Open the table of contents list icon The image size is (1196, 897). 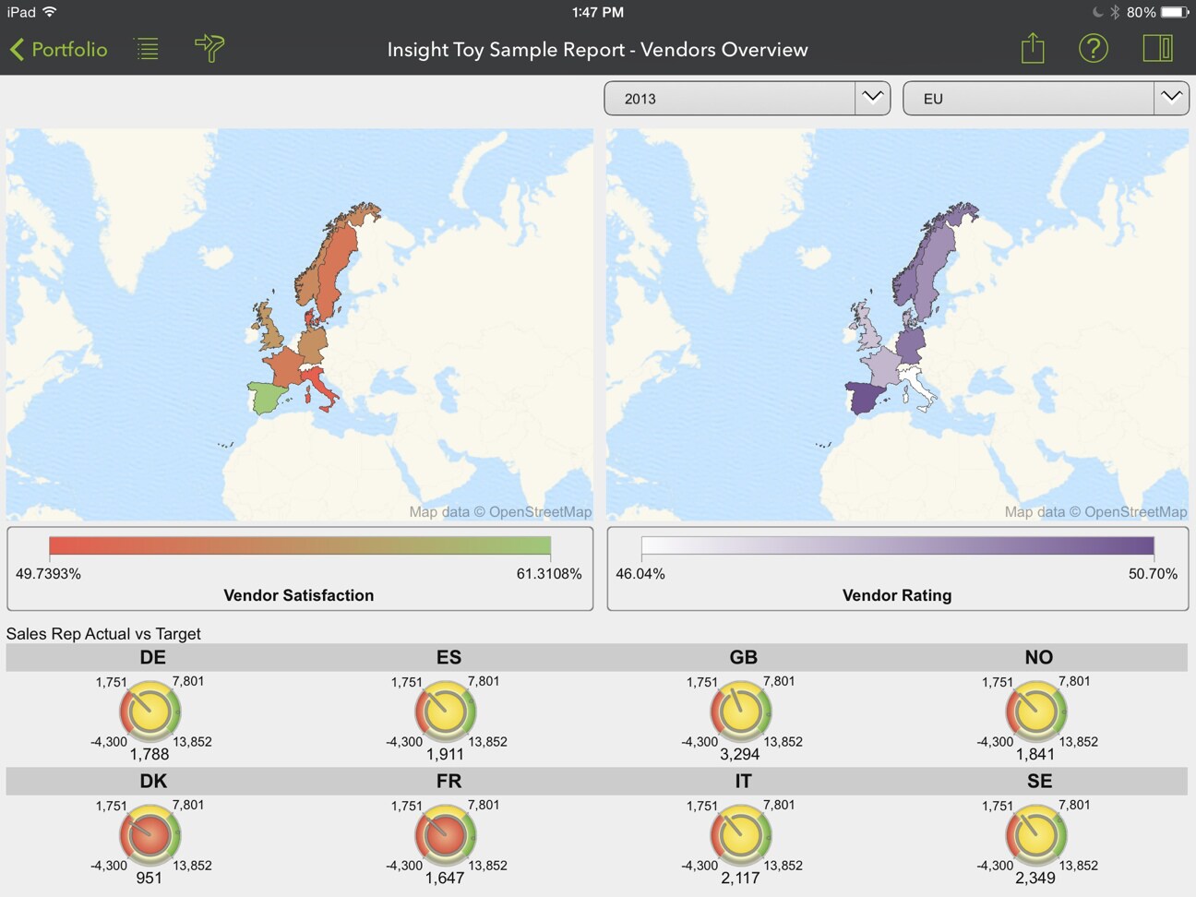(148, 49)
